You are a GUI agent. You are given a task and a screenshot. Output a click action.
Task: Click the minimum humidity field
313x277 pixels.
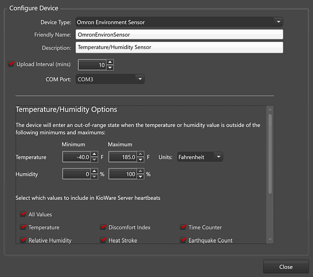[77, 174]
